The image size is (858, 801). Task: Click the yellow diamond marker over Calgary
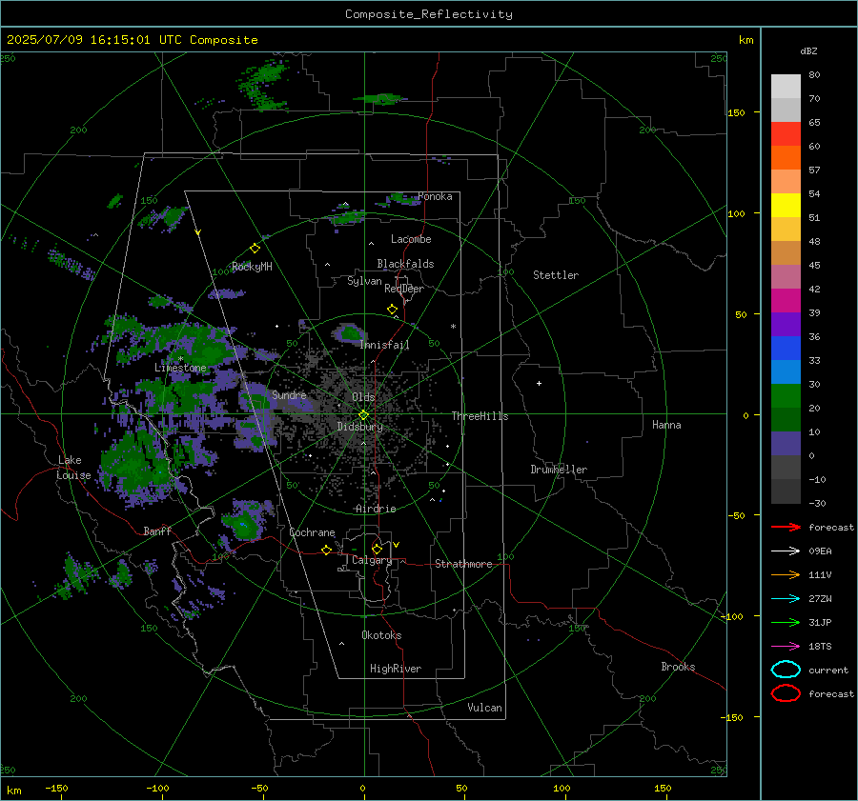click(377, 549)
